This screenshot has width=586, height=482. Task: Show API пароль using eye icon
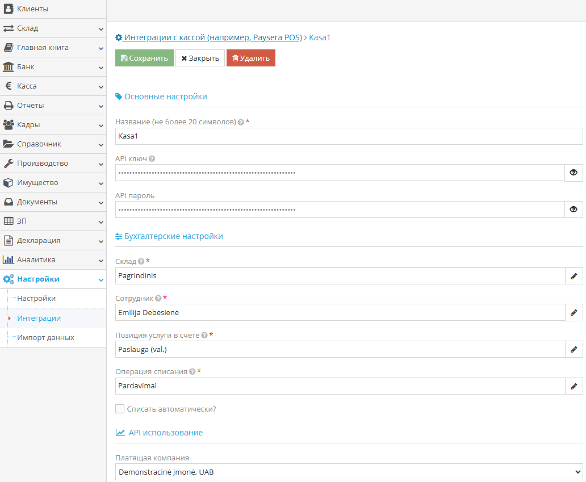[574, 209]
